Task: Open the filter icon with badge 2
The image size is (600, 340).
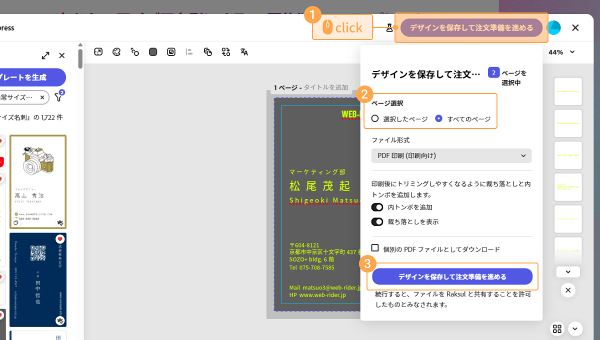Action: tap(58, 97)
